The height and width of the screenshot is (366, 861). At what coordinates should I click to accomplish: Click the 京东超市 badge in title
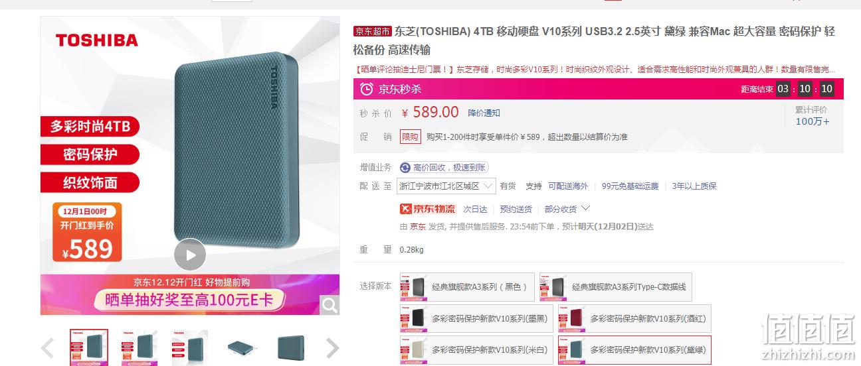coord(373,31)
